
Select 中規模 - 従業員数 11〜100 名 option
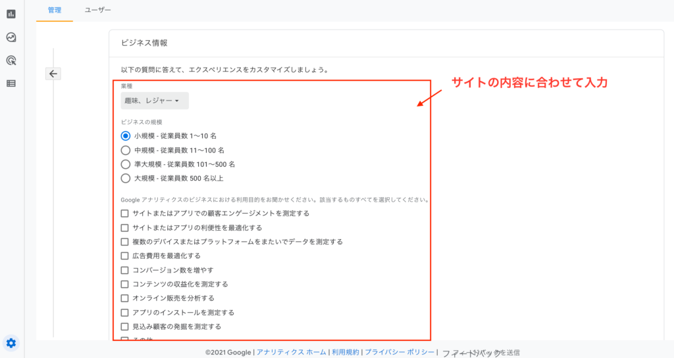click(126, 150)
